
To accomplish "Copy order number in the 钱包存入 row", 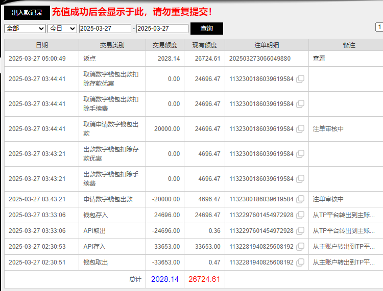I will [x=300, y=215].
